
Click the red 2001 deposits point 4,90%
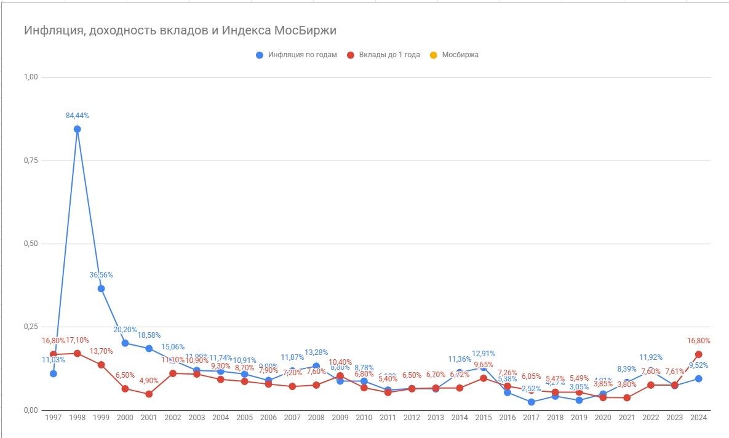coord(149,394)
